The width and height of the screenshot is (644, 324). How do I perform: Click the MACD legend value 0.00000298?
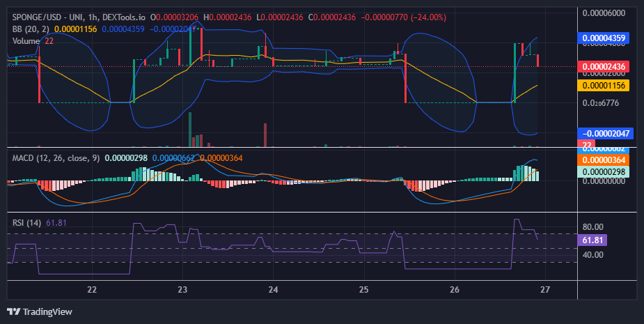point(126,158)
